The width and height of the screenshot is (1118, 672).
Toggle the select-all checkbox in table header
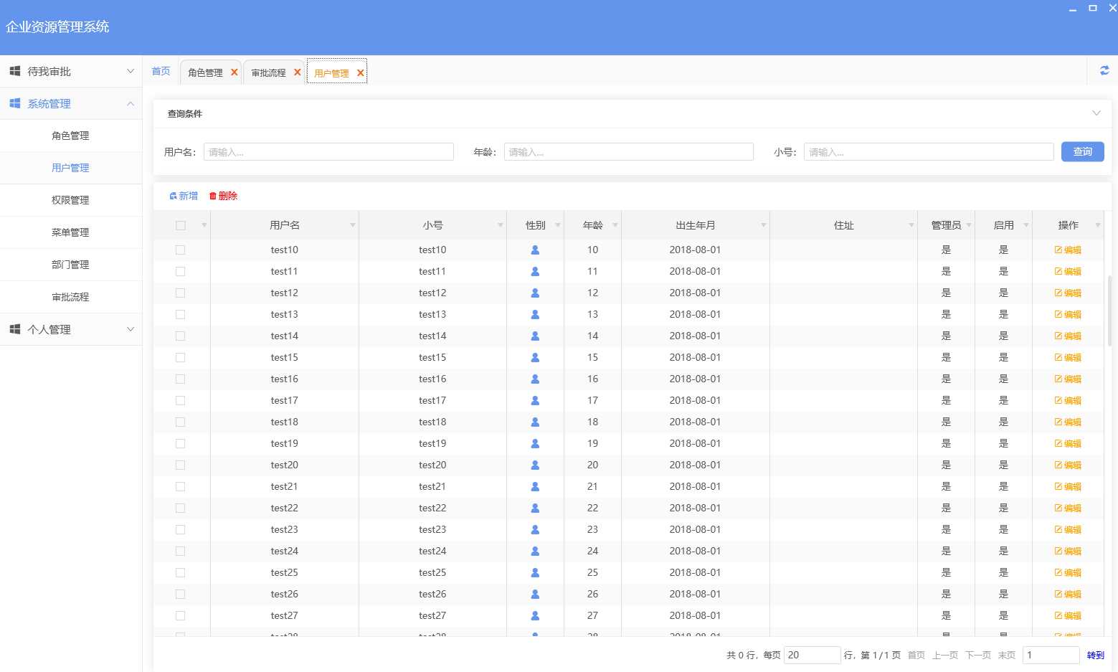pos(181,225)
